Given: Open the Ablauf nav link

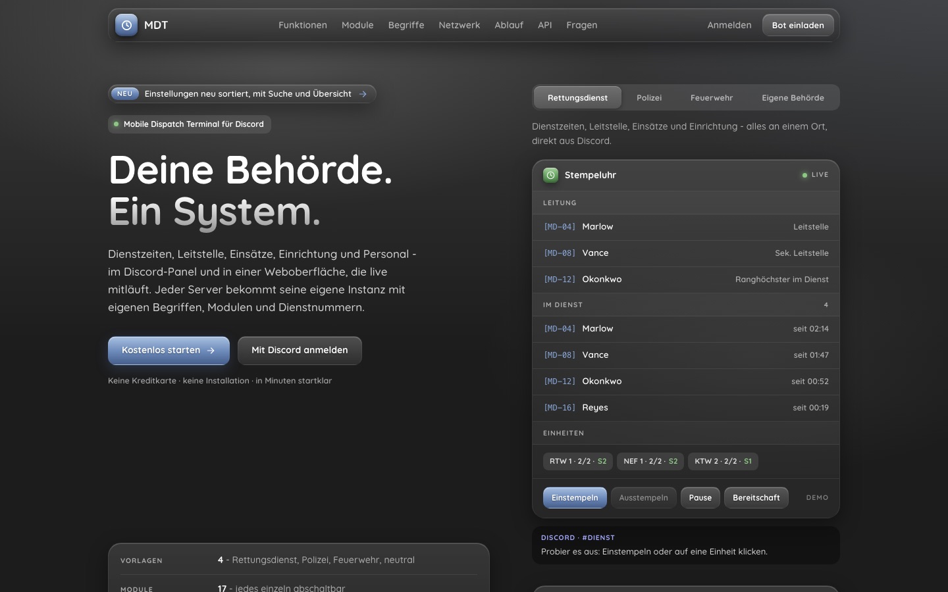Looking at the screenshot, I should click(x=509, y=25).
